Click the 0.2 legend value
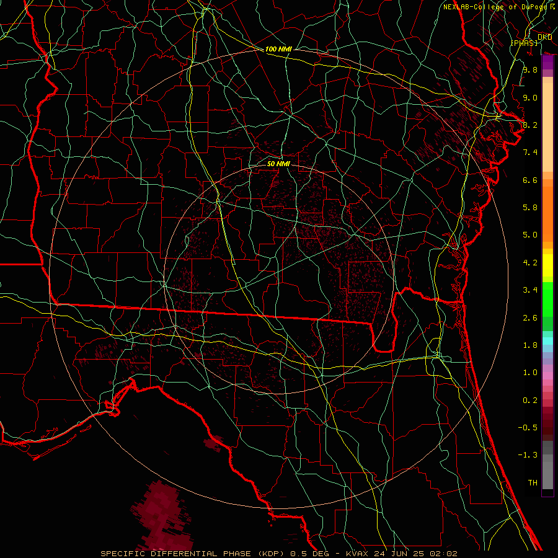 pyautogui.click(x=530, y=401)
